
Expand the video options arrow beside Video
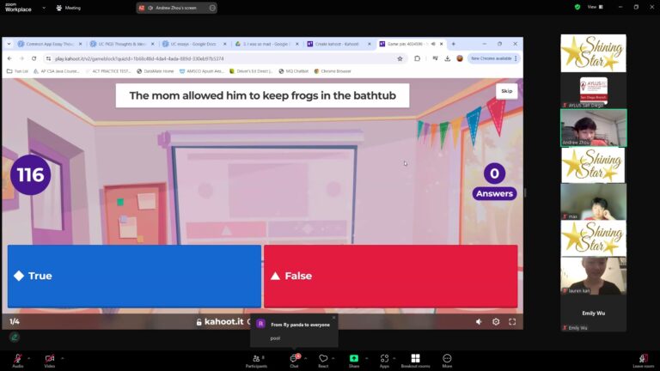point(62,358)
